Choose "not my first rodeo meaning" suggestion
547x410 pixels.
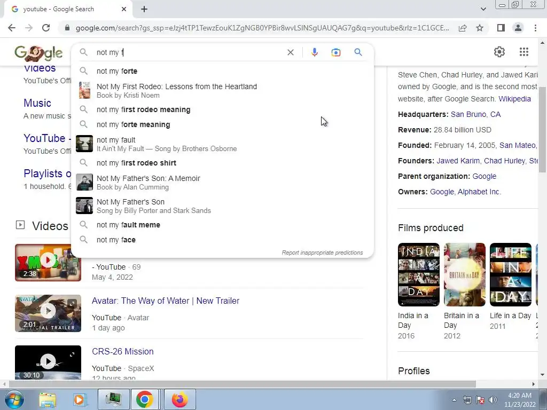coord(222,109)
